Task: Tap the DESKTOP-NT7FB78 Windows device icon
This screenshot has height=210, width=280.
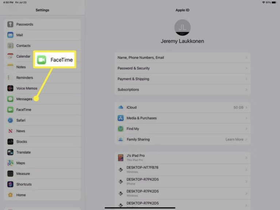Action: 121,170
